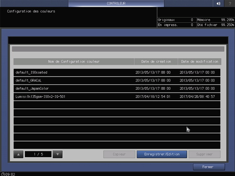The image size is (235, 176).
Task: Select the CONTROLEUR tab
Action: point(116,3)
